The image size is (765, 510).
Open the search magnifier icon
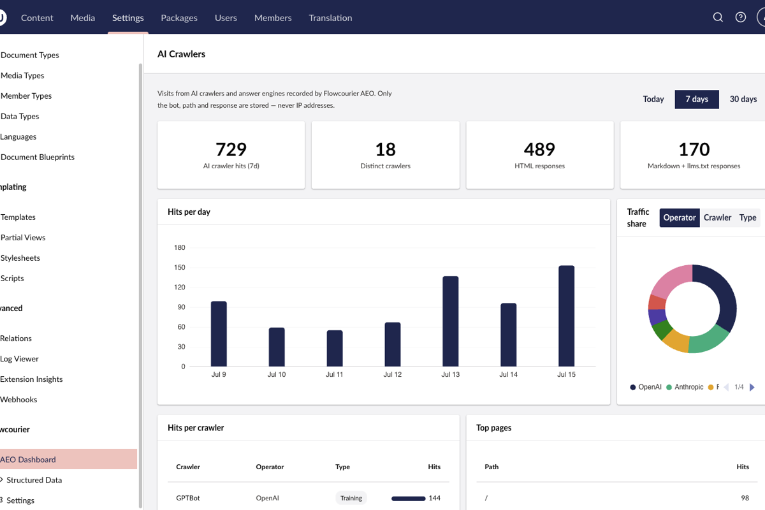(718, 17)
